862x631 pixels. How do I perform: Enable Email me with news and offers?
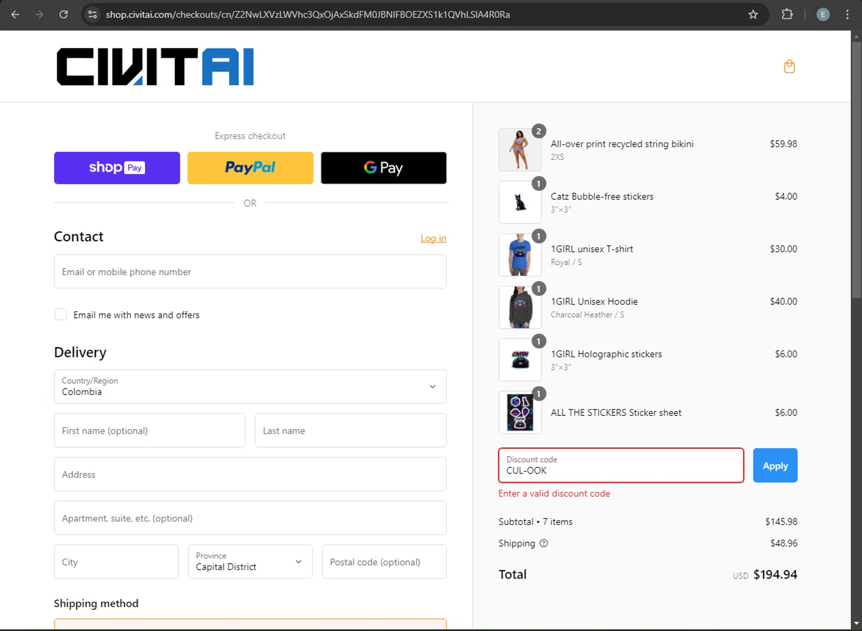[61, 314]
